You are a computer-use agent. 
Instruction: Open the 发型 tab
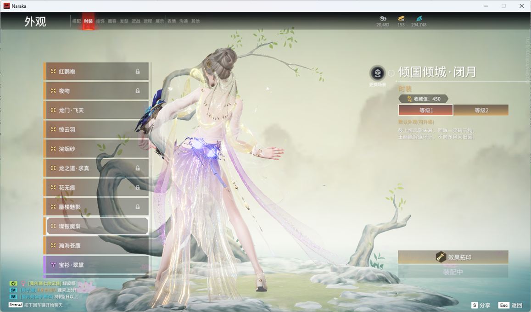click(124, 21)
